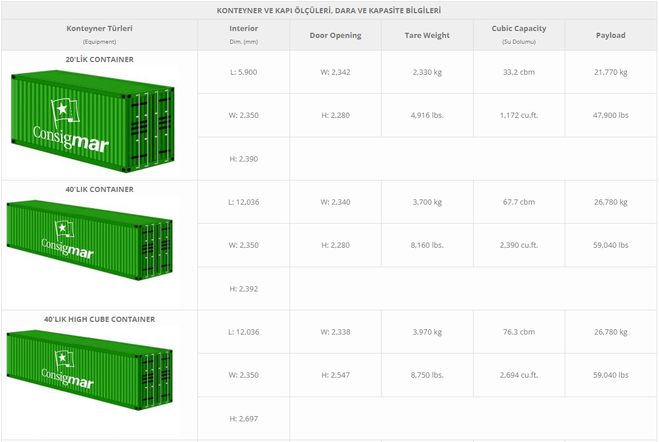Click the 'L: 5,900' interior length cell

tap(243, 72)
